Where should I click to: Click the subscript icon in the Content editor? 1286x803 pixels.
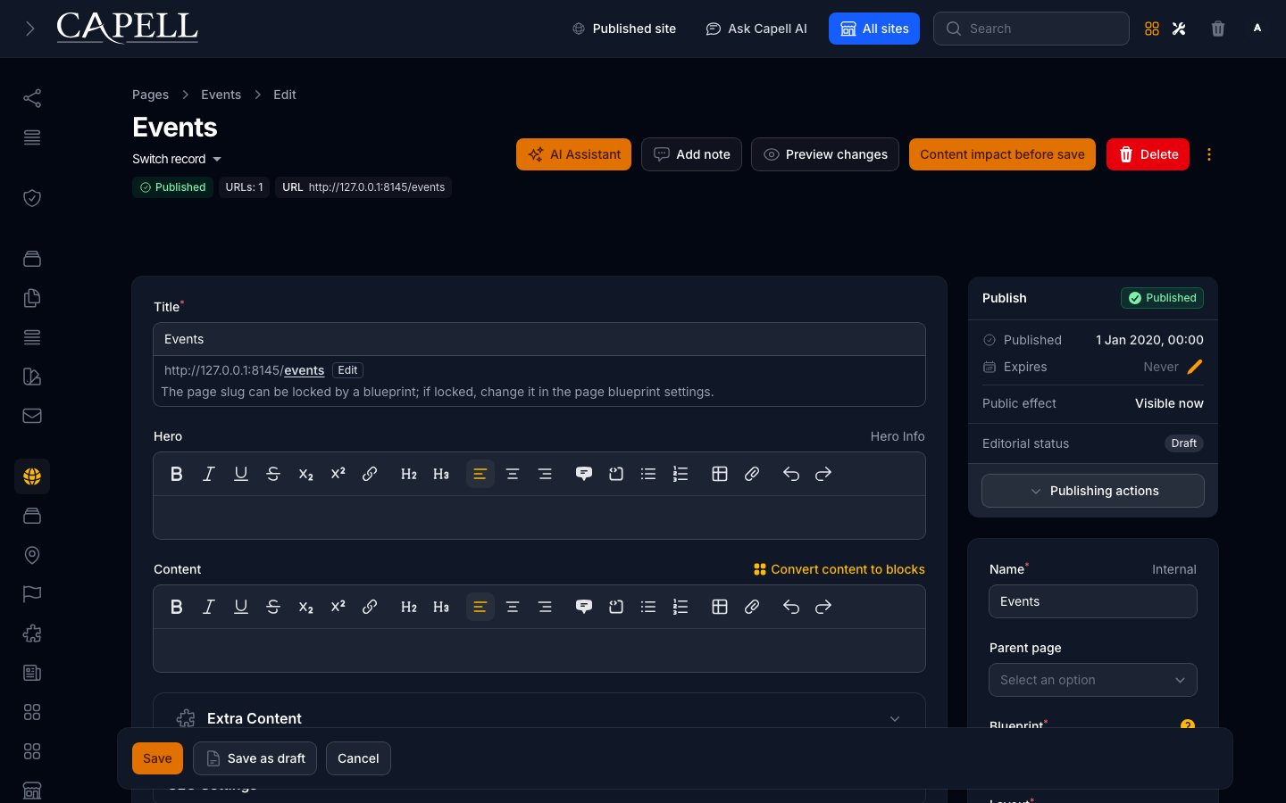(305, 607)
